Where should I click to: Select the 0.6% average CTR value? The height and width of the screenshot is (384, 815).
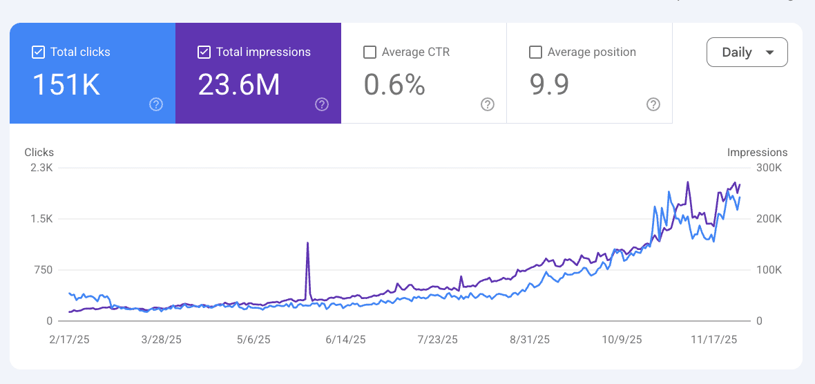pos(394,84)
